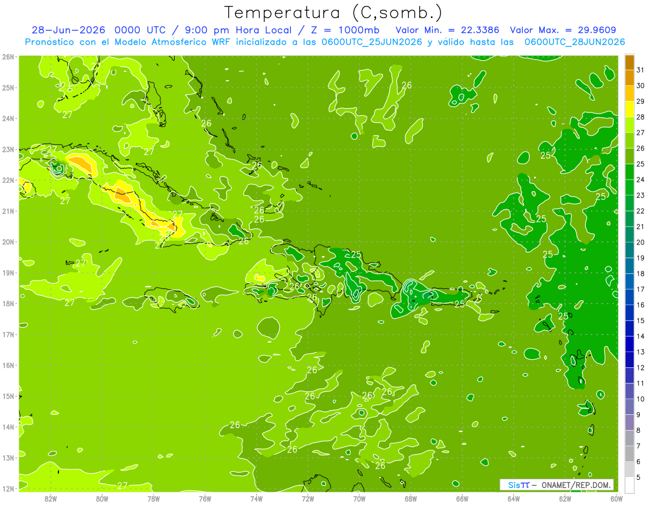Image resolution: width=655 pixels, height=506 pixels.
Task: Click the longitude label "82W"
Action: (x=51, y=498)
